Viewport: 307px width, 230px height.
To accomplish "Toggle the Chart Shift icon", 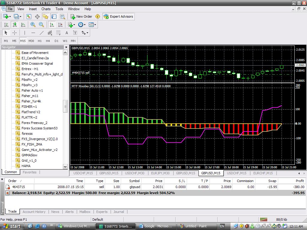I will [x=60, y=25].
